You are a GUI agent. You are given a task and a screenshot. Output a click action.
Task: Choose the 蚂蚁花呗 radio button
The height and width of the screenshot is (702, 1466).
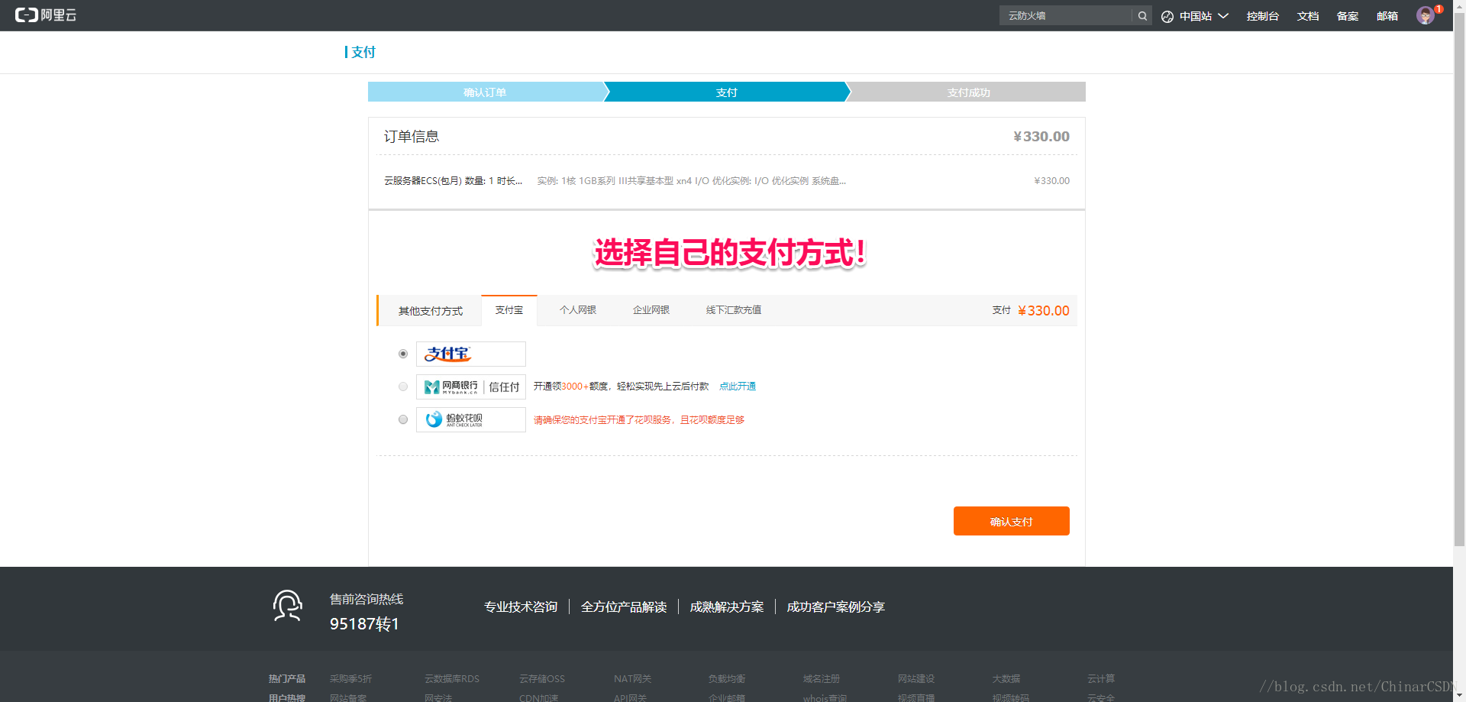pos(403,419)
